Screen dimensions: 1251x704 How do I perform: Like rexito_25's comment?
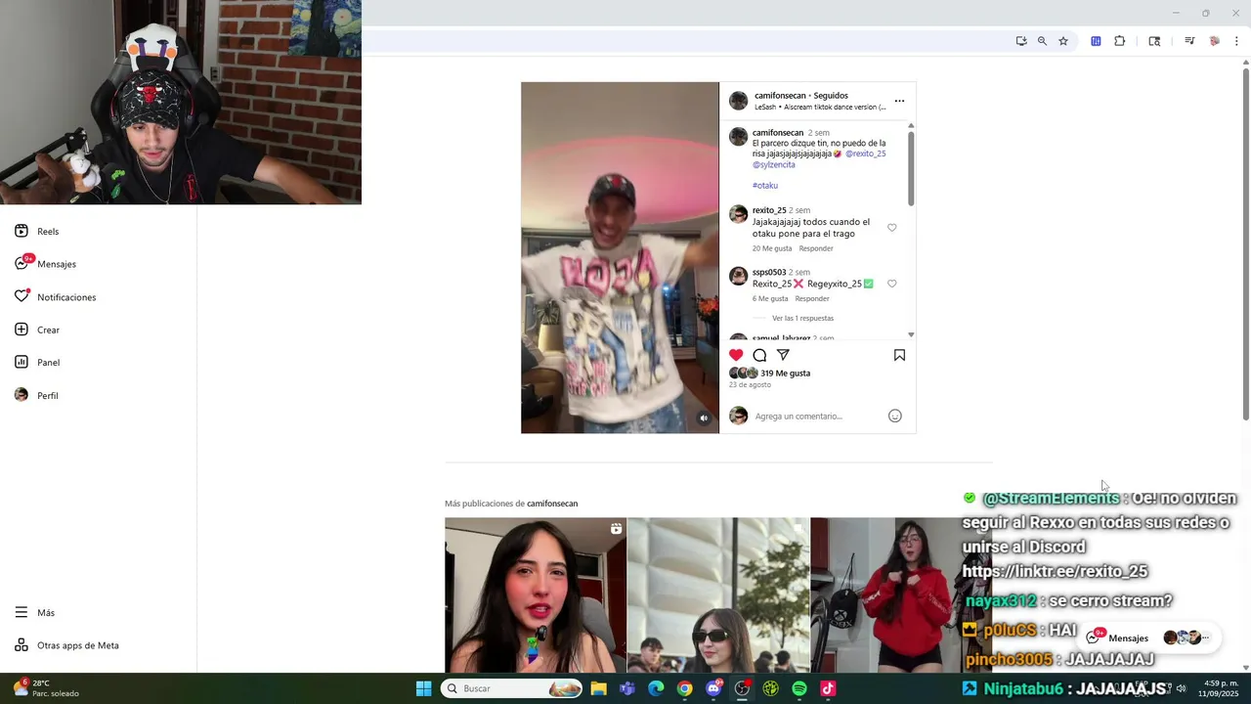click(x=891, y=228)
